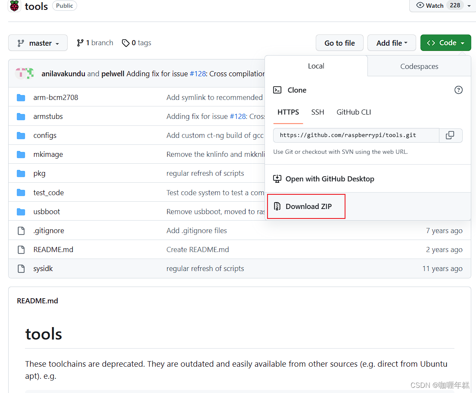Open commit 'Add custom ct-ng build of gcc'
This screenshot has width=476, height=393.
click(215, 135)
